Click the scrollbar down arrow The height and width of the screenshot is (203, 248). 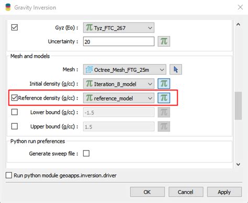tap(238, 164)
